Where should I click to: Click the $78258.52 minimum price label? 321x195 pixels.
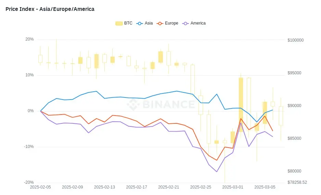tap(297, 182)
